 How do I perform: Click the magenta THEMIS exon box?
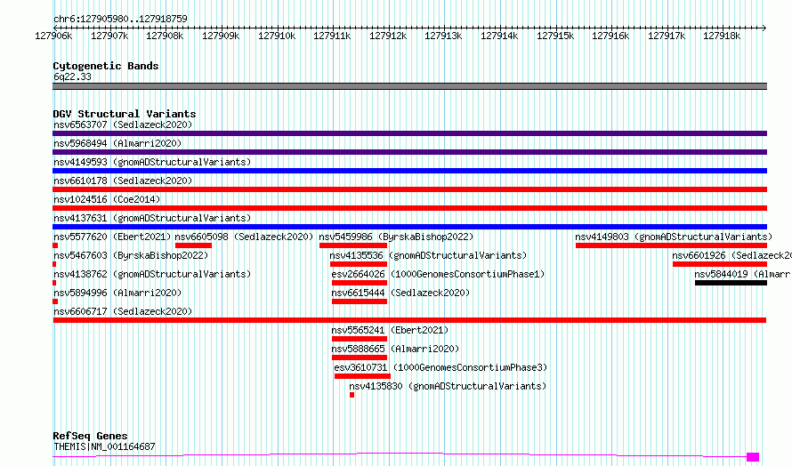(x=753, y=457)
